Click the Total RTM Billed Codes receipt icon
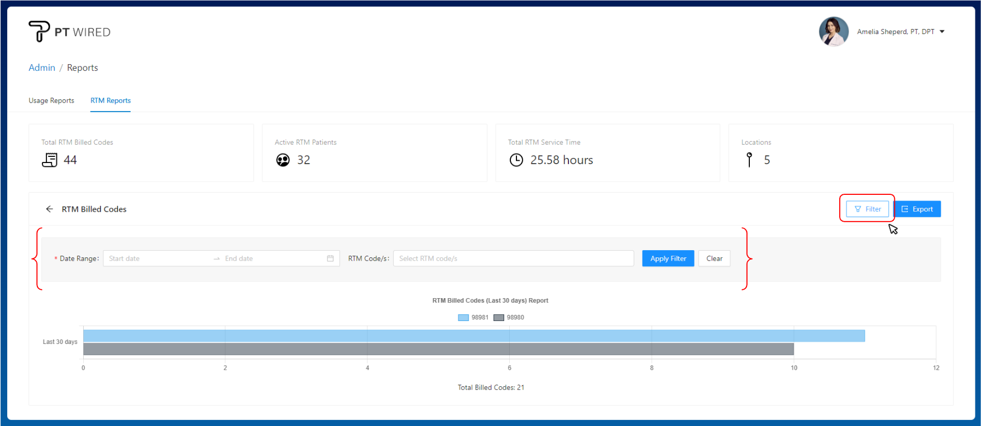Image resolution: width=981 pixels, height=426 pixels. (50, 160)
